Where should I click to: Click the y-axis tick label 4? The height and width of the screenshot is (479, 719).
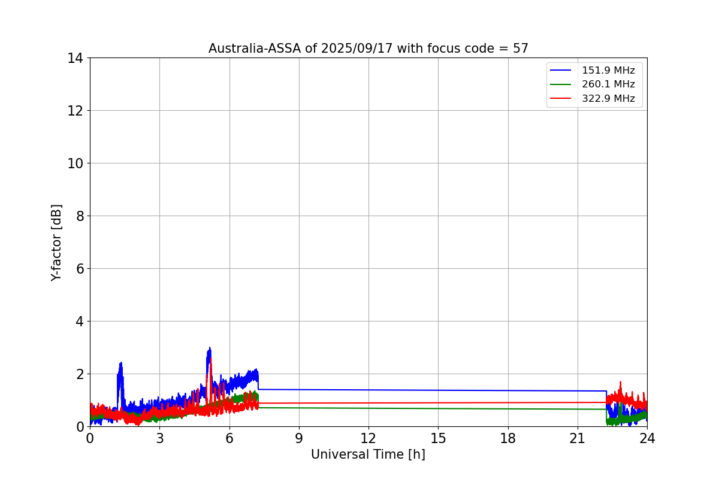coord(79,322)
